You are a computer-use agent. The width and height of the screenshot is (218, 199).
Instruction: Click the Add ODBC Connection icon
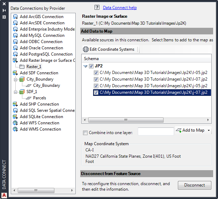[15, 42]
